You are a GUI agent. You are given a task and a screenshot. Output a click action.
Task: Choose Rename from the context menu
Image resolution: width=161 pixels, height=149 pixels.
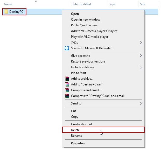click(103, 136)
